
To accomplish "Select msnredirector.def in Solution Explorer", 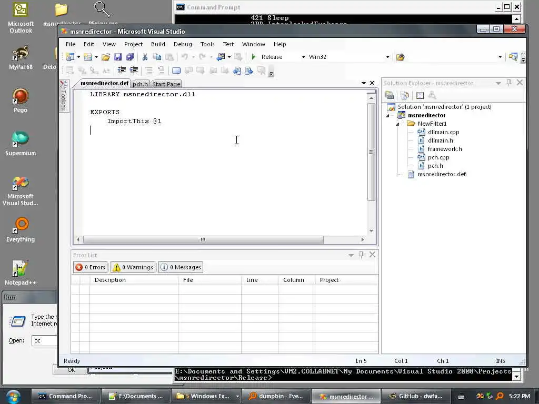I will 442,174.
